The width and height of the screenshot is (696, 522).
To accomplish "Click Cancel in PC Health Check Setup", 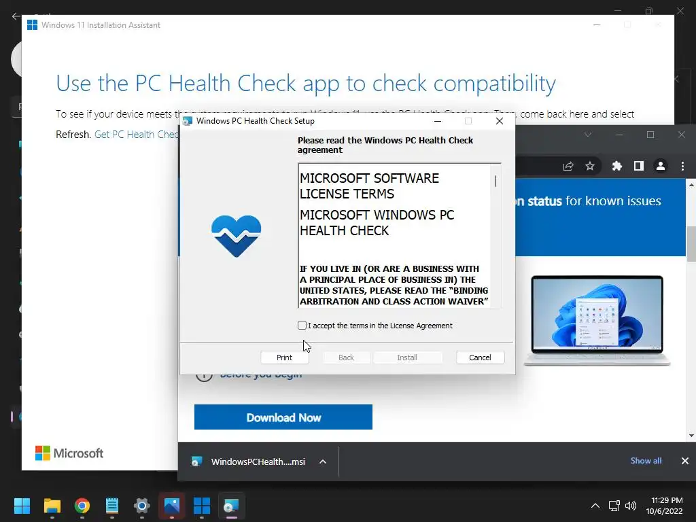I will pyautogui.click(x=480, y=358).
